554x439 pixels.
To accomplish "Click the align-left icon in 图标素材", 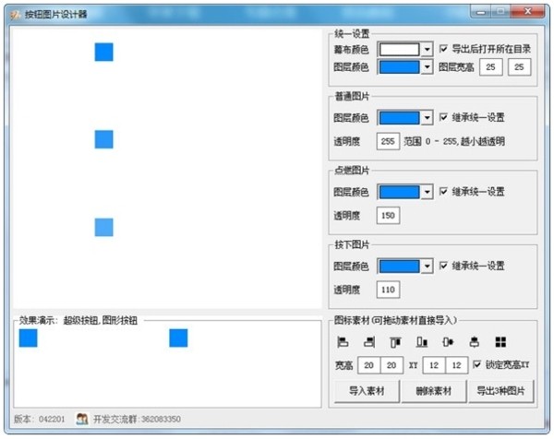I will [x=343, y=342].
